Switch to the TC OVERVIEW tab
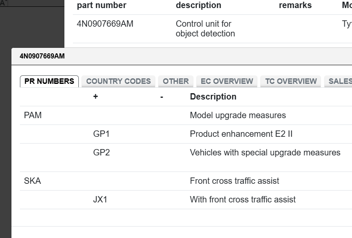Image resolution: width=352 pixels, height=238 pixels. [x=291, y=81]
